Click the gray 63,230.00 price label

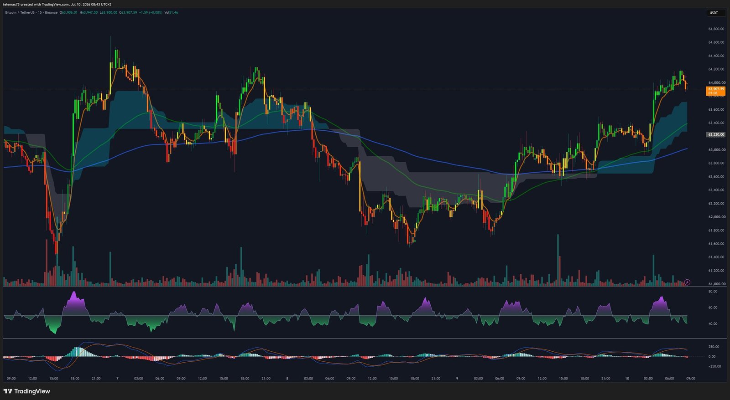pyautogui.click(x=716, y=134)
